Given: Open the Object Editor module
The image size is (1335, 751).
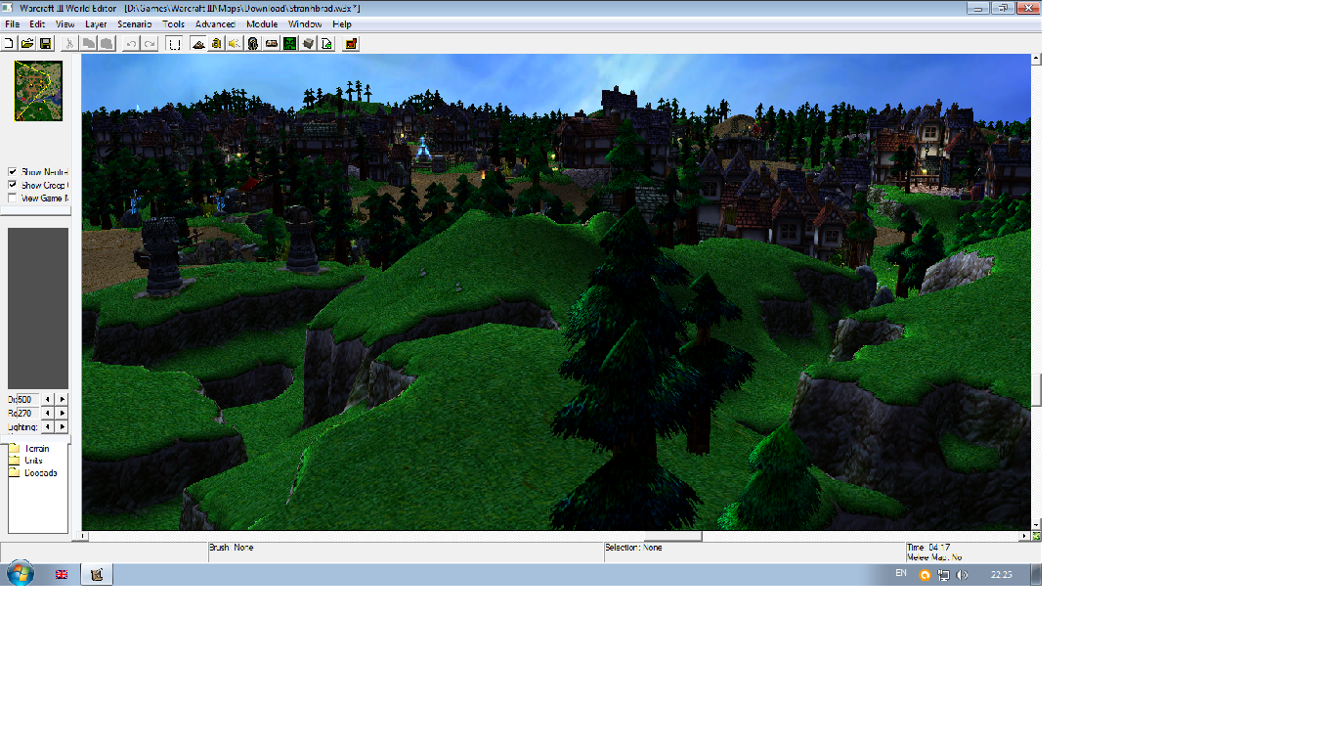Looking at the screenshot, I should pyautogui.click(x=253, y=43).
